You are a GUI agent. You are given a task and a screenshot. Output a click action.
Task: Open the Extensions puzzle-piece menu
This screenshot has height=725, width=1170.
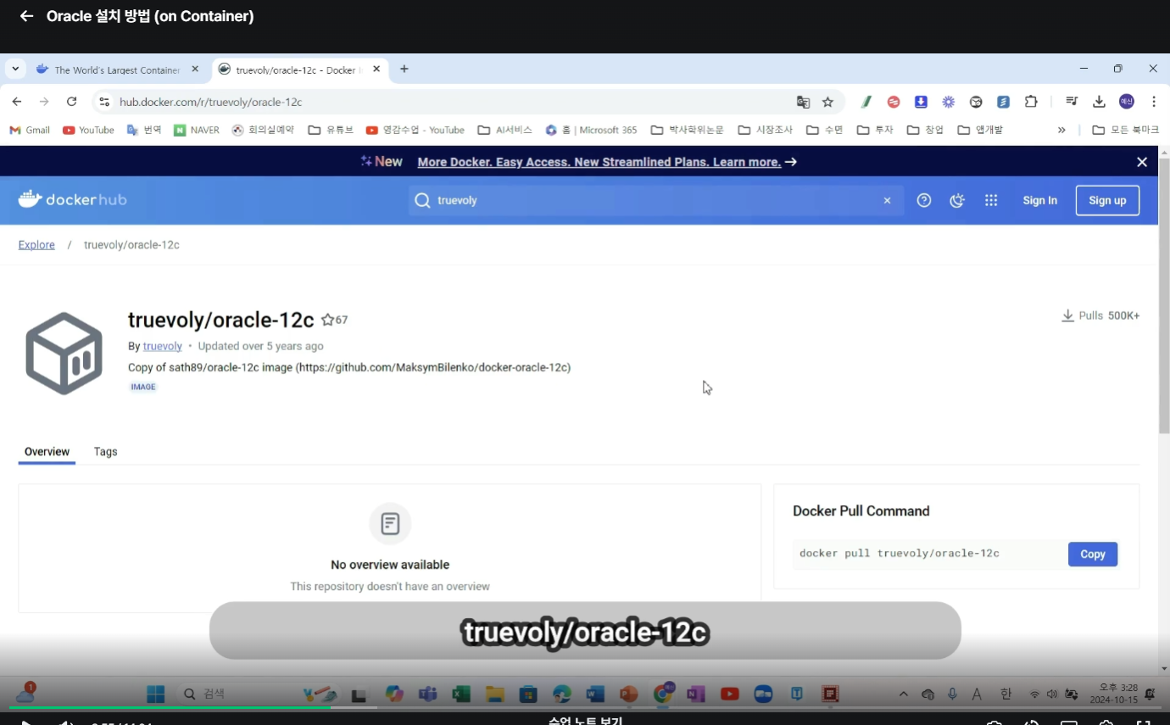pyautogui.click(x=1031, y=102)
